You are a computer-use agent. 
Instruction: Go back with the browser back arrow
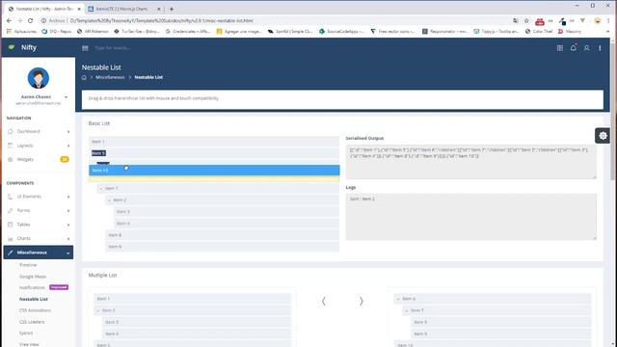(9, 20)
